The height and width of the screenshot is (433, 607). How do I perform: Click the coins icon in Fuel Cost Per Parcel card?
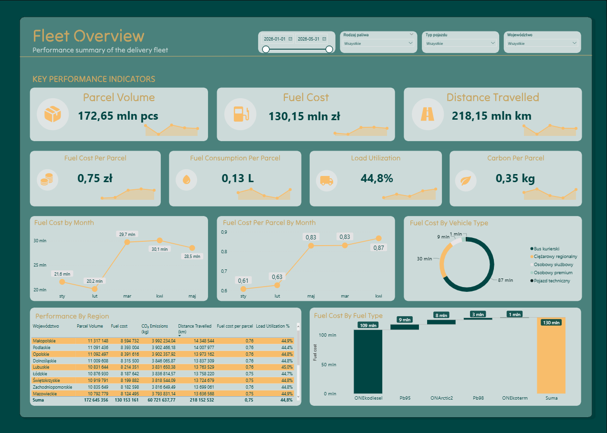tap(48, 180)
